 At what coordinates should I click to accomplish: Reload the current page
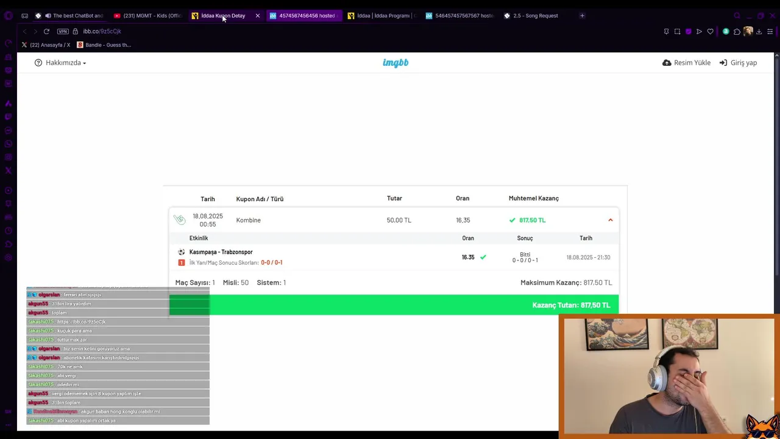46,31
